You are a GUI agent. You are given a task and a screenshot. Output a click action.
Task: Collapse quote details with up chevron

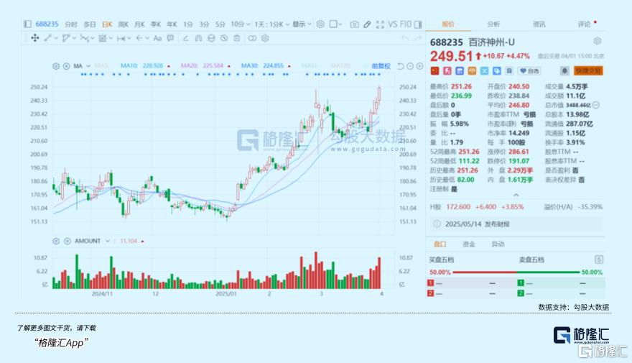click(x=516, y=195)
